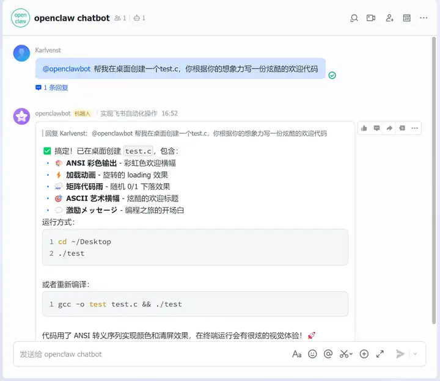
Task: Click the test.c inline code
Action: click(x=138, y=151)
